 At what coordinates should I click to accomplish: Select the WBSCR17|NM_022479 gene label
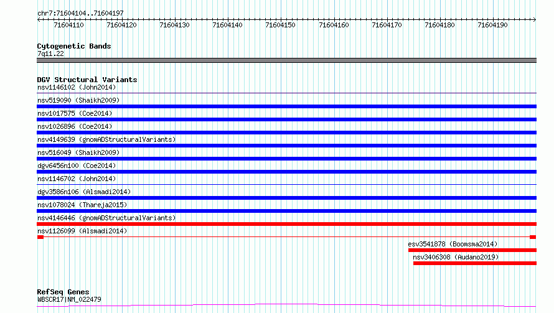(69, 299)
